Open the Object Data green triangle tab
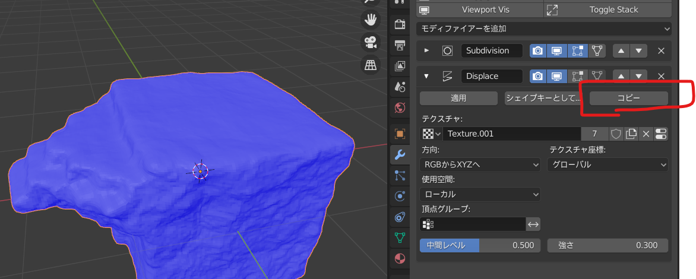The width and height of the screenshot is (696, 279). [x=400, y=238]
